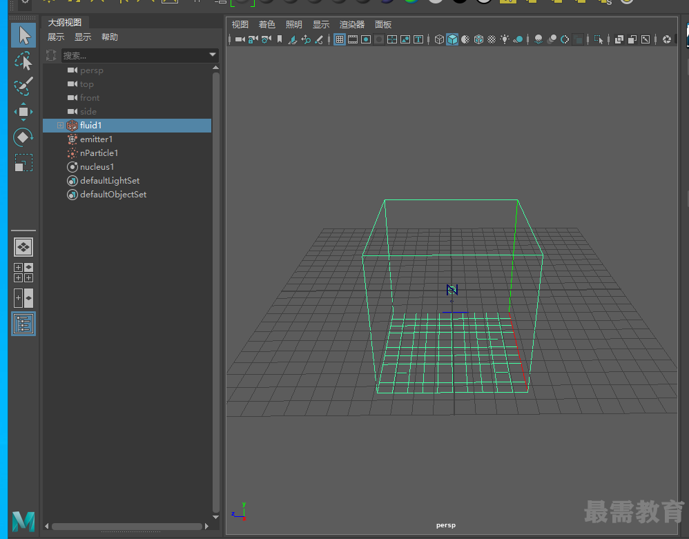The image size is (689, 539).
Task: Click the Use All Lights bulb icon
Action: [505, 39]
